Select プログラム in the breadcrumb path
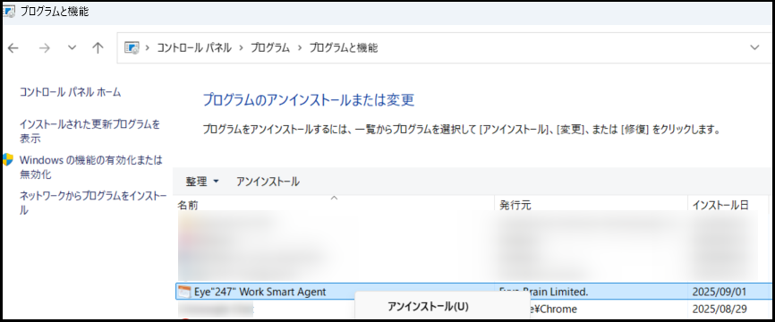 pyautogui.click(x=270, y=48)
